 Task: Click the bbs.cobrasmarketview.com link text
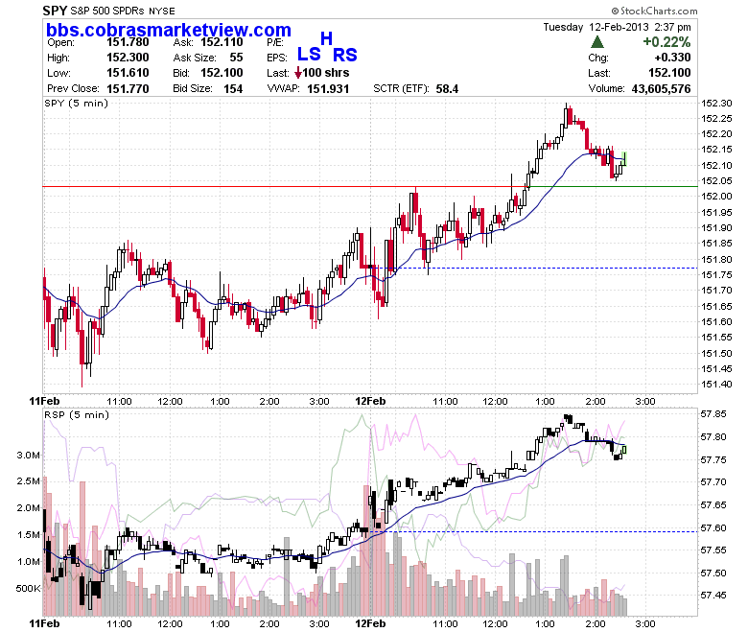pyautogui.click(x=169, y=30)
